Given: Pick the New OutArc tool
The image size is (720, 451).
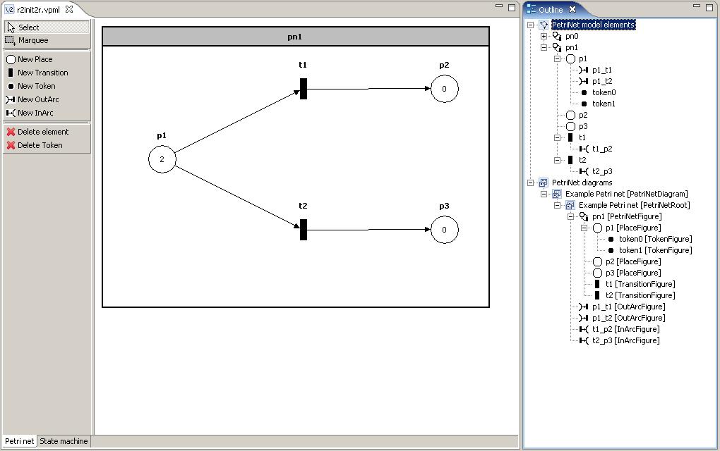Looking at the screenshot, I should tap(47, 99).
